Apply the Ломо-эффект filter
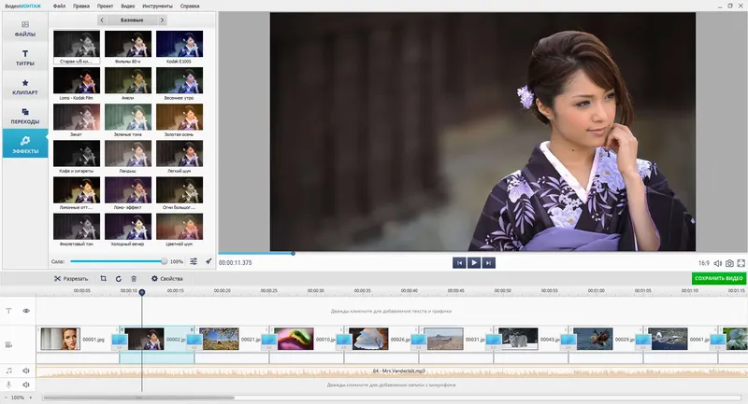Viewport: 748px width, 404px height. click(x=128, y=193)
